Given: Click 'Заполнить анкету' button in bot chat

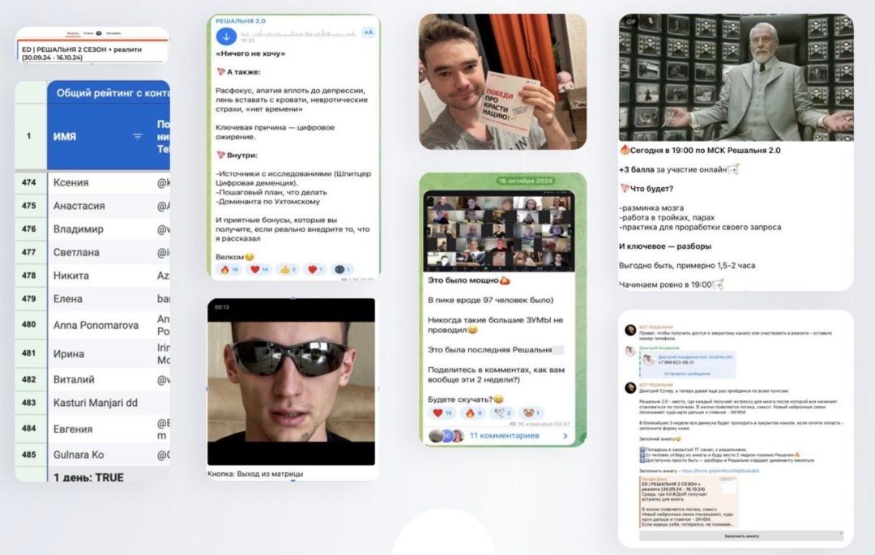Looking at the screenshot, I should tap(741, 536).
